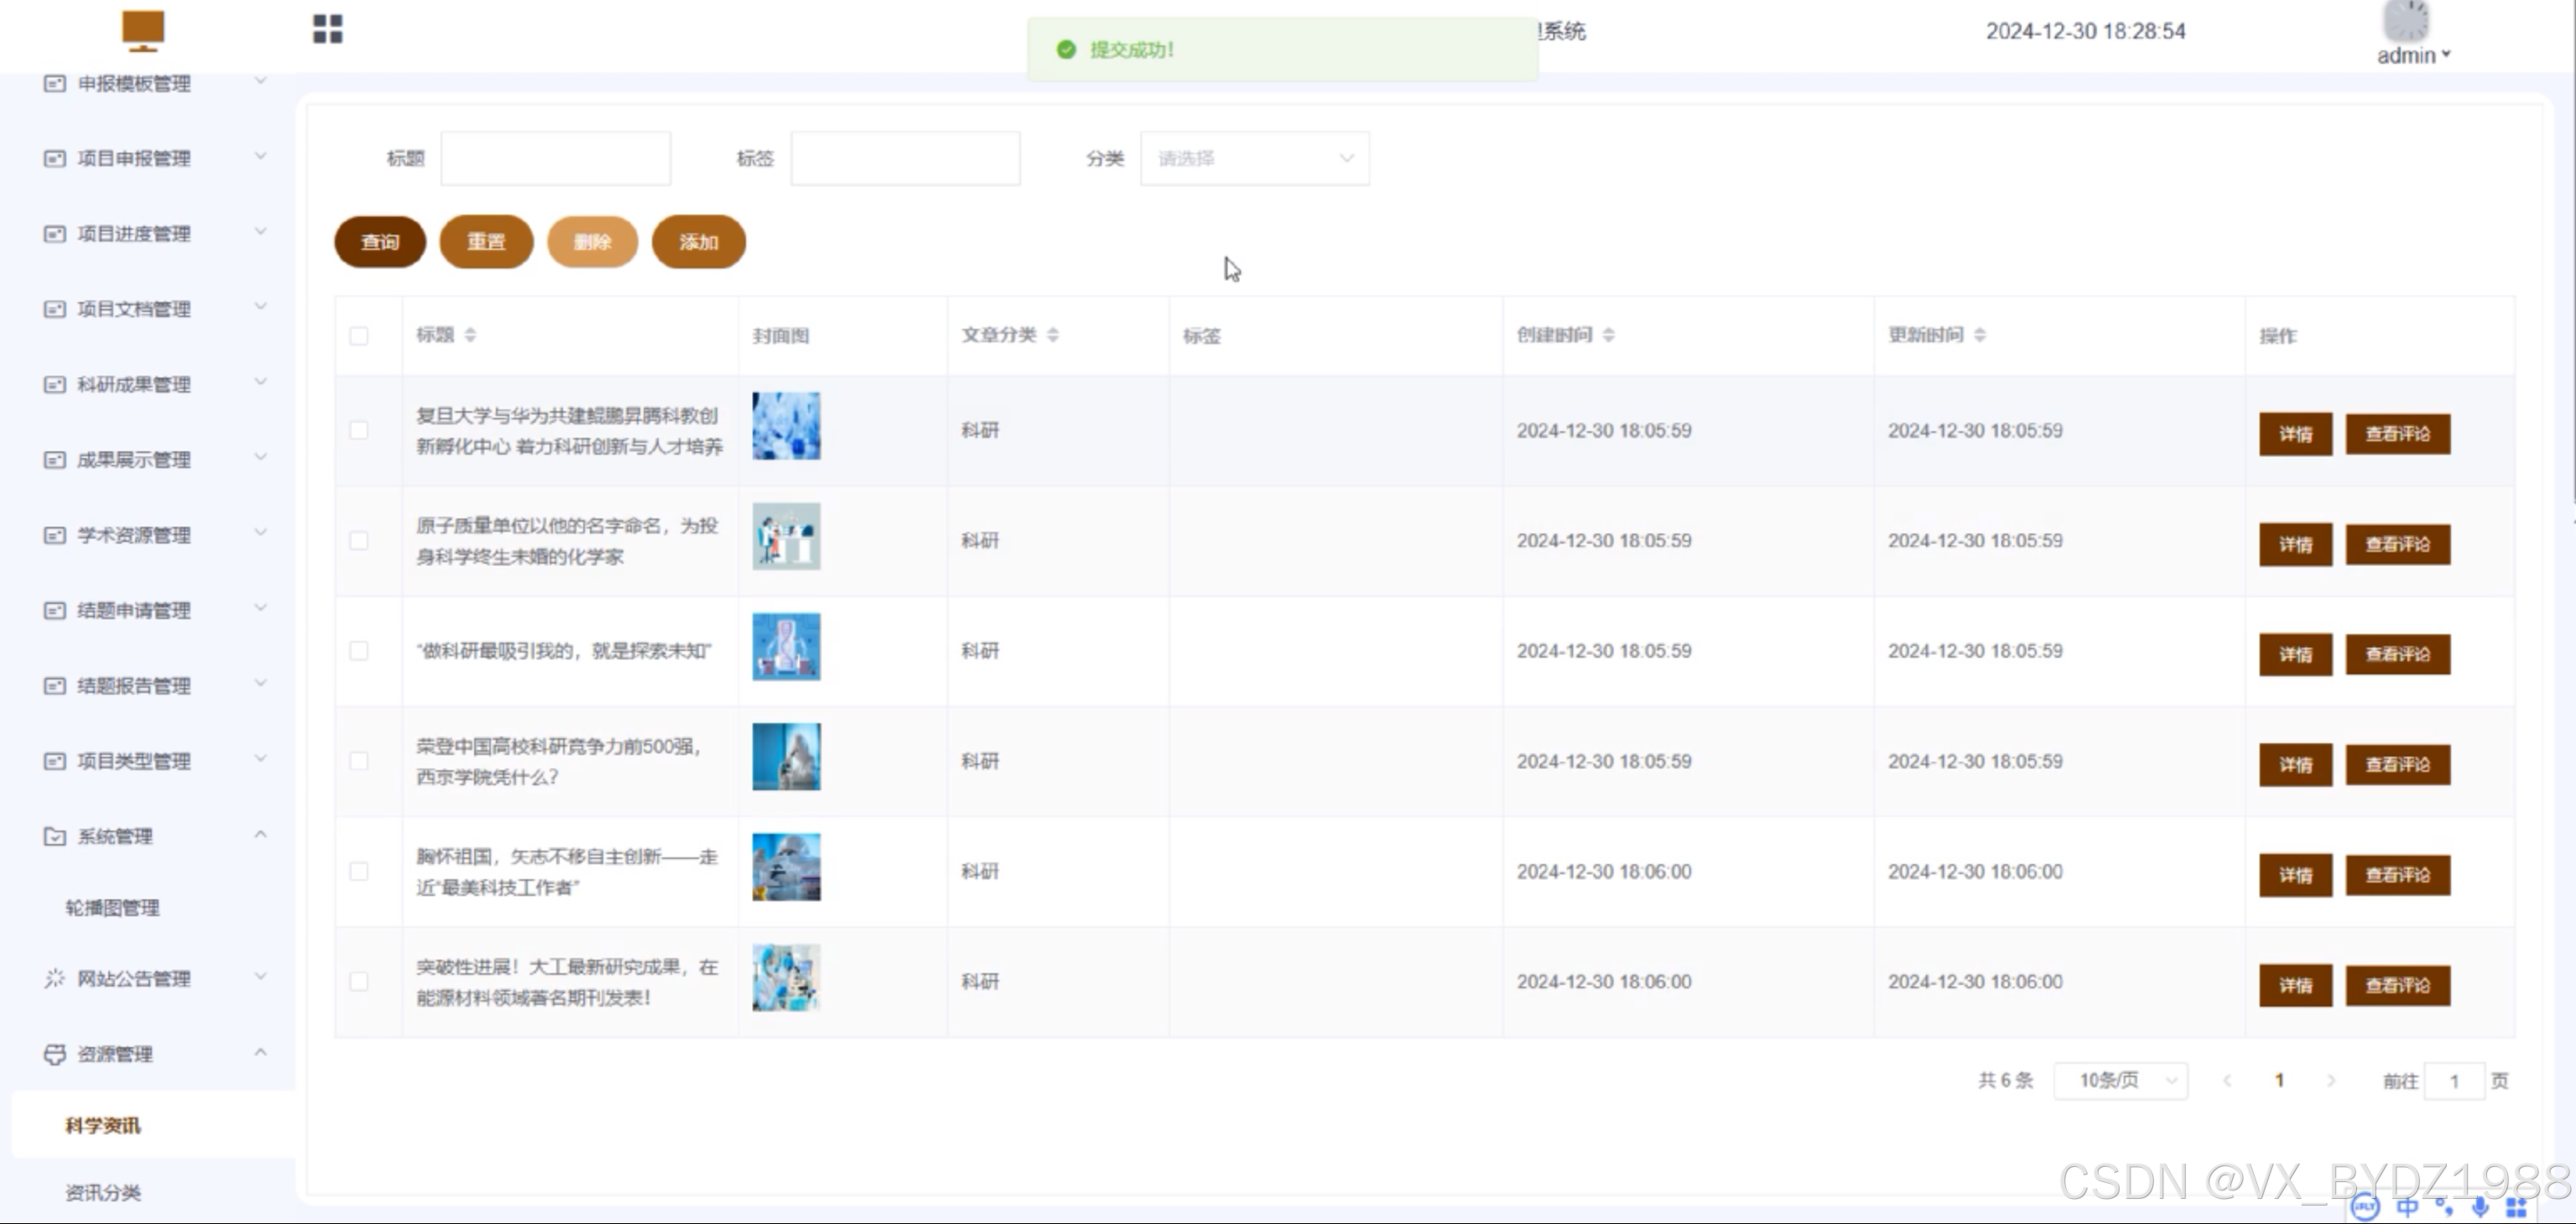This screenshot has width=2576, height=1224.
Task: Click the 标题 search input field
Action: coord(555,158)
